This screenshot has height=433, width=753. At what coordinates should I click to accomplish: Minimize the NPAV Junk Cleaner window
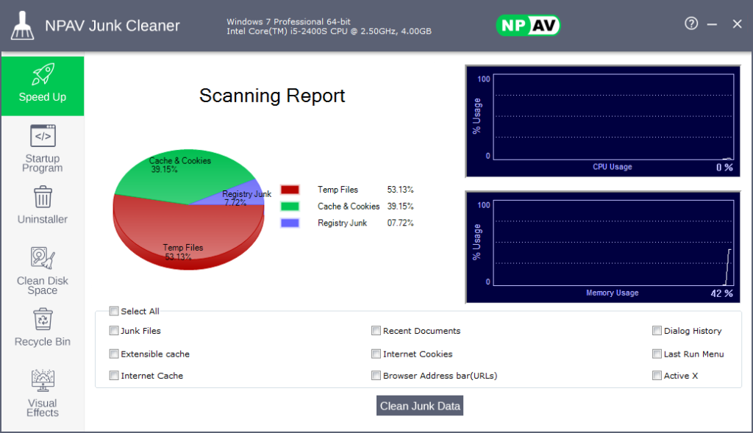[x=712, y=24]
